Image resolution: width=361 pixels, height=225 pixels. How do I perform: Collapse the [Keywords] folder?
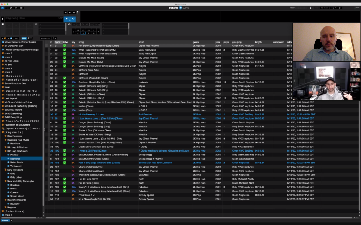pyautogui.click(x=3, y=132)
